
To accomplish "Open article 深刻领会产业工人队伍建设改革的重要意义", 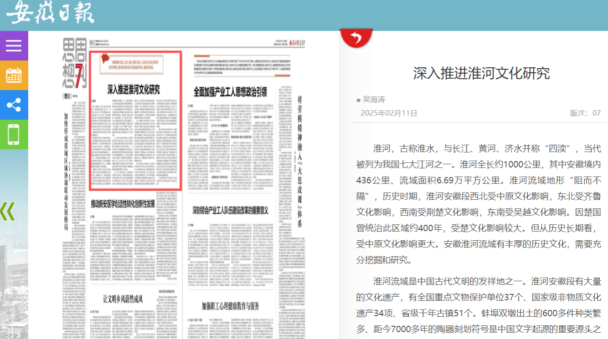I will tap(230, 210).
